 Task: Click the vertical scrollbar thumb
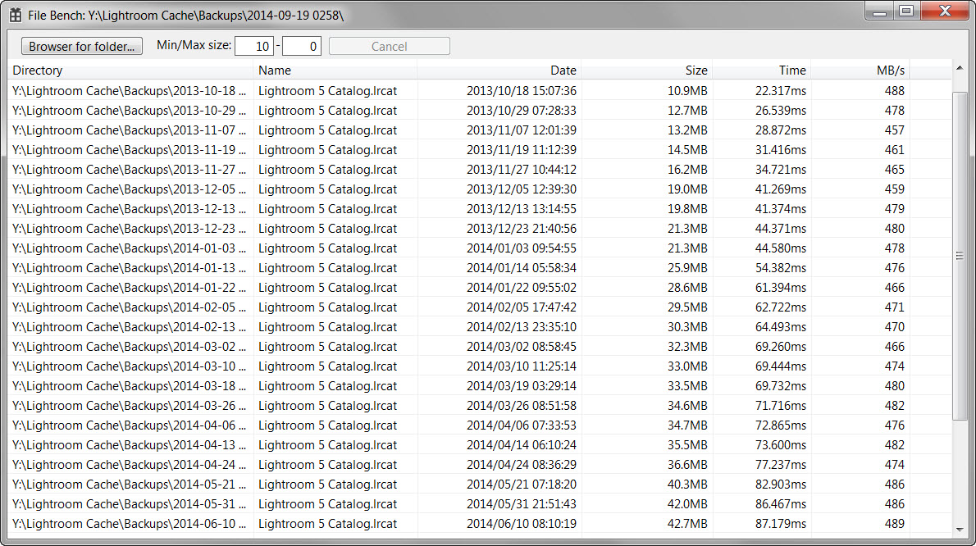960,256
